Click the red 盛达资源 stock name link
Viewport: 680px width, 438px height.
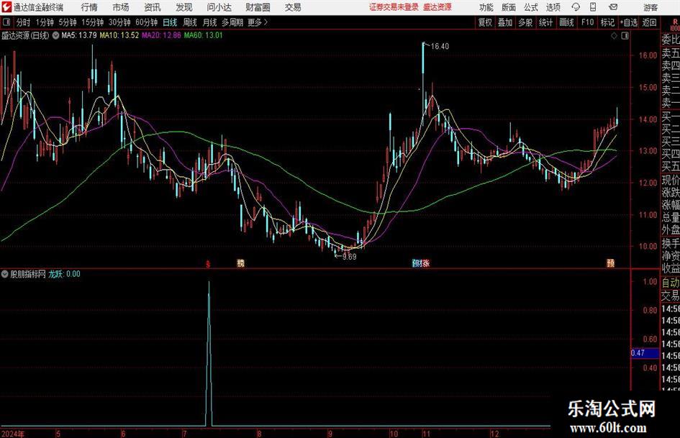click(x=438, y=7)
